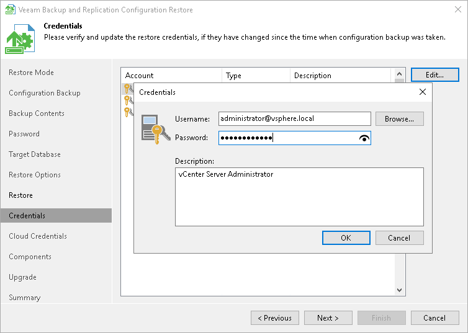This screenshot has height=333, width=468.
Task: Reveal password with the eye icon
Action: [x=364, y=138]
